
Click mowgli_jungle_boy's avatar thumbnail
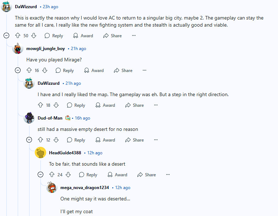tap(18, 49)
